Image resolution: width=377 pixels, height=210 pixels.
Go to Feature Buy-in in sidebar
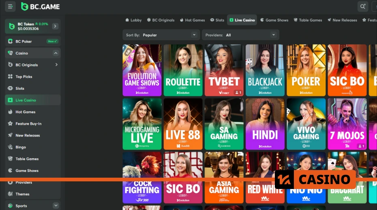33,124
